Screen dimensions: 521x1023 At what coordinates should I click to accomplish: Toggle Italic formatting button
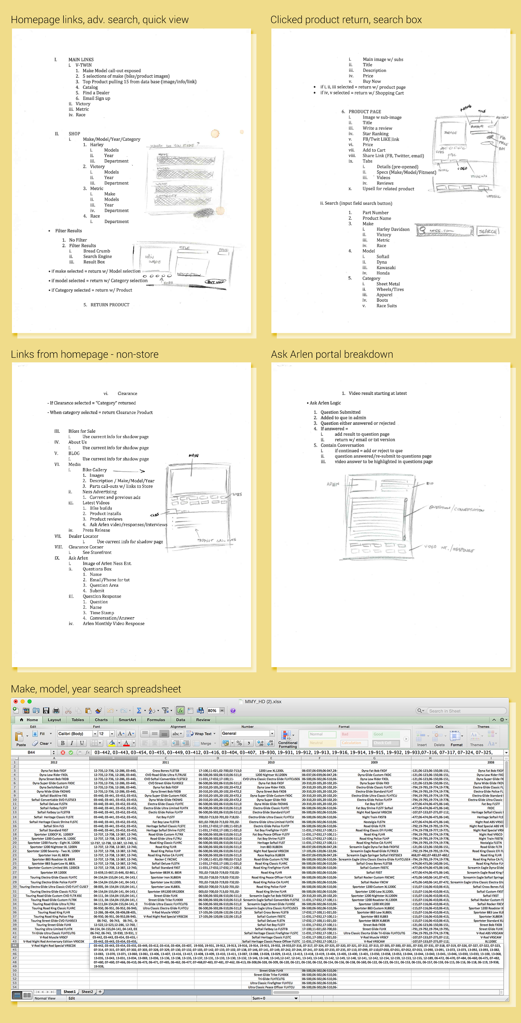(x=72, y=743)
